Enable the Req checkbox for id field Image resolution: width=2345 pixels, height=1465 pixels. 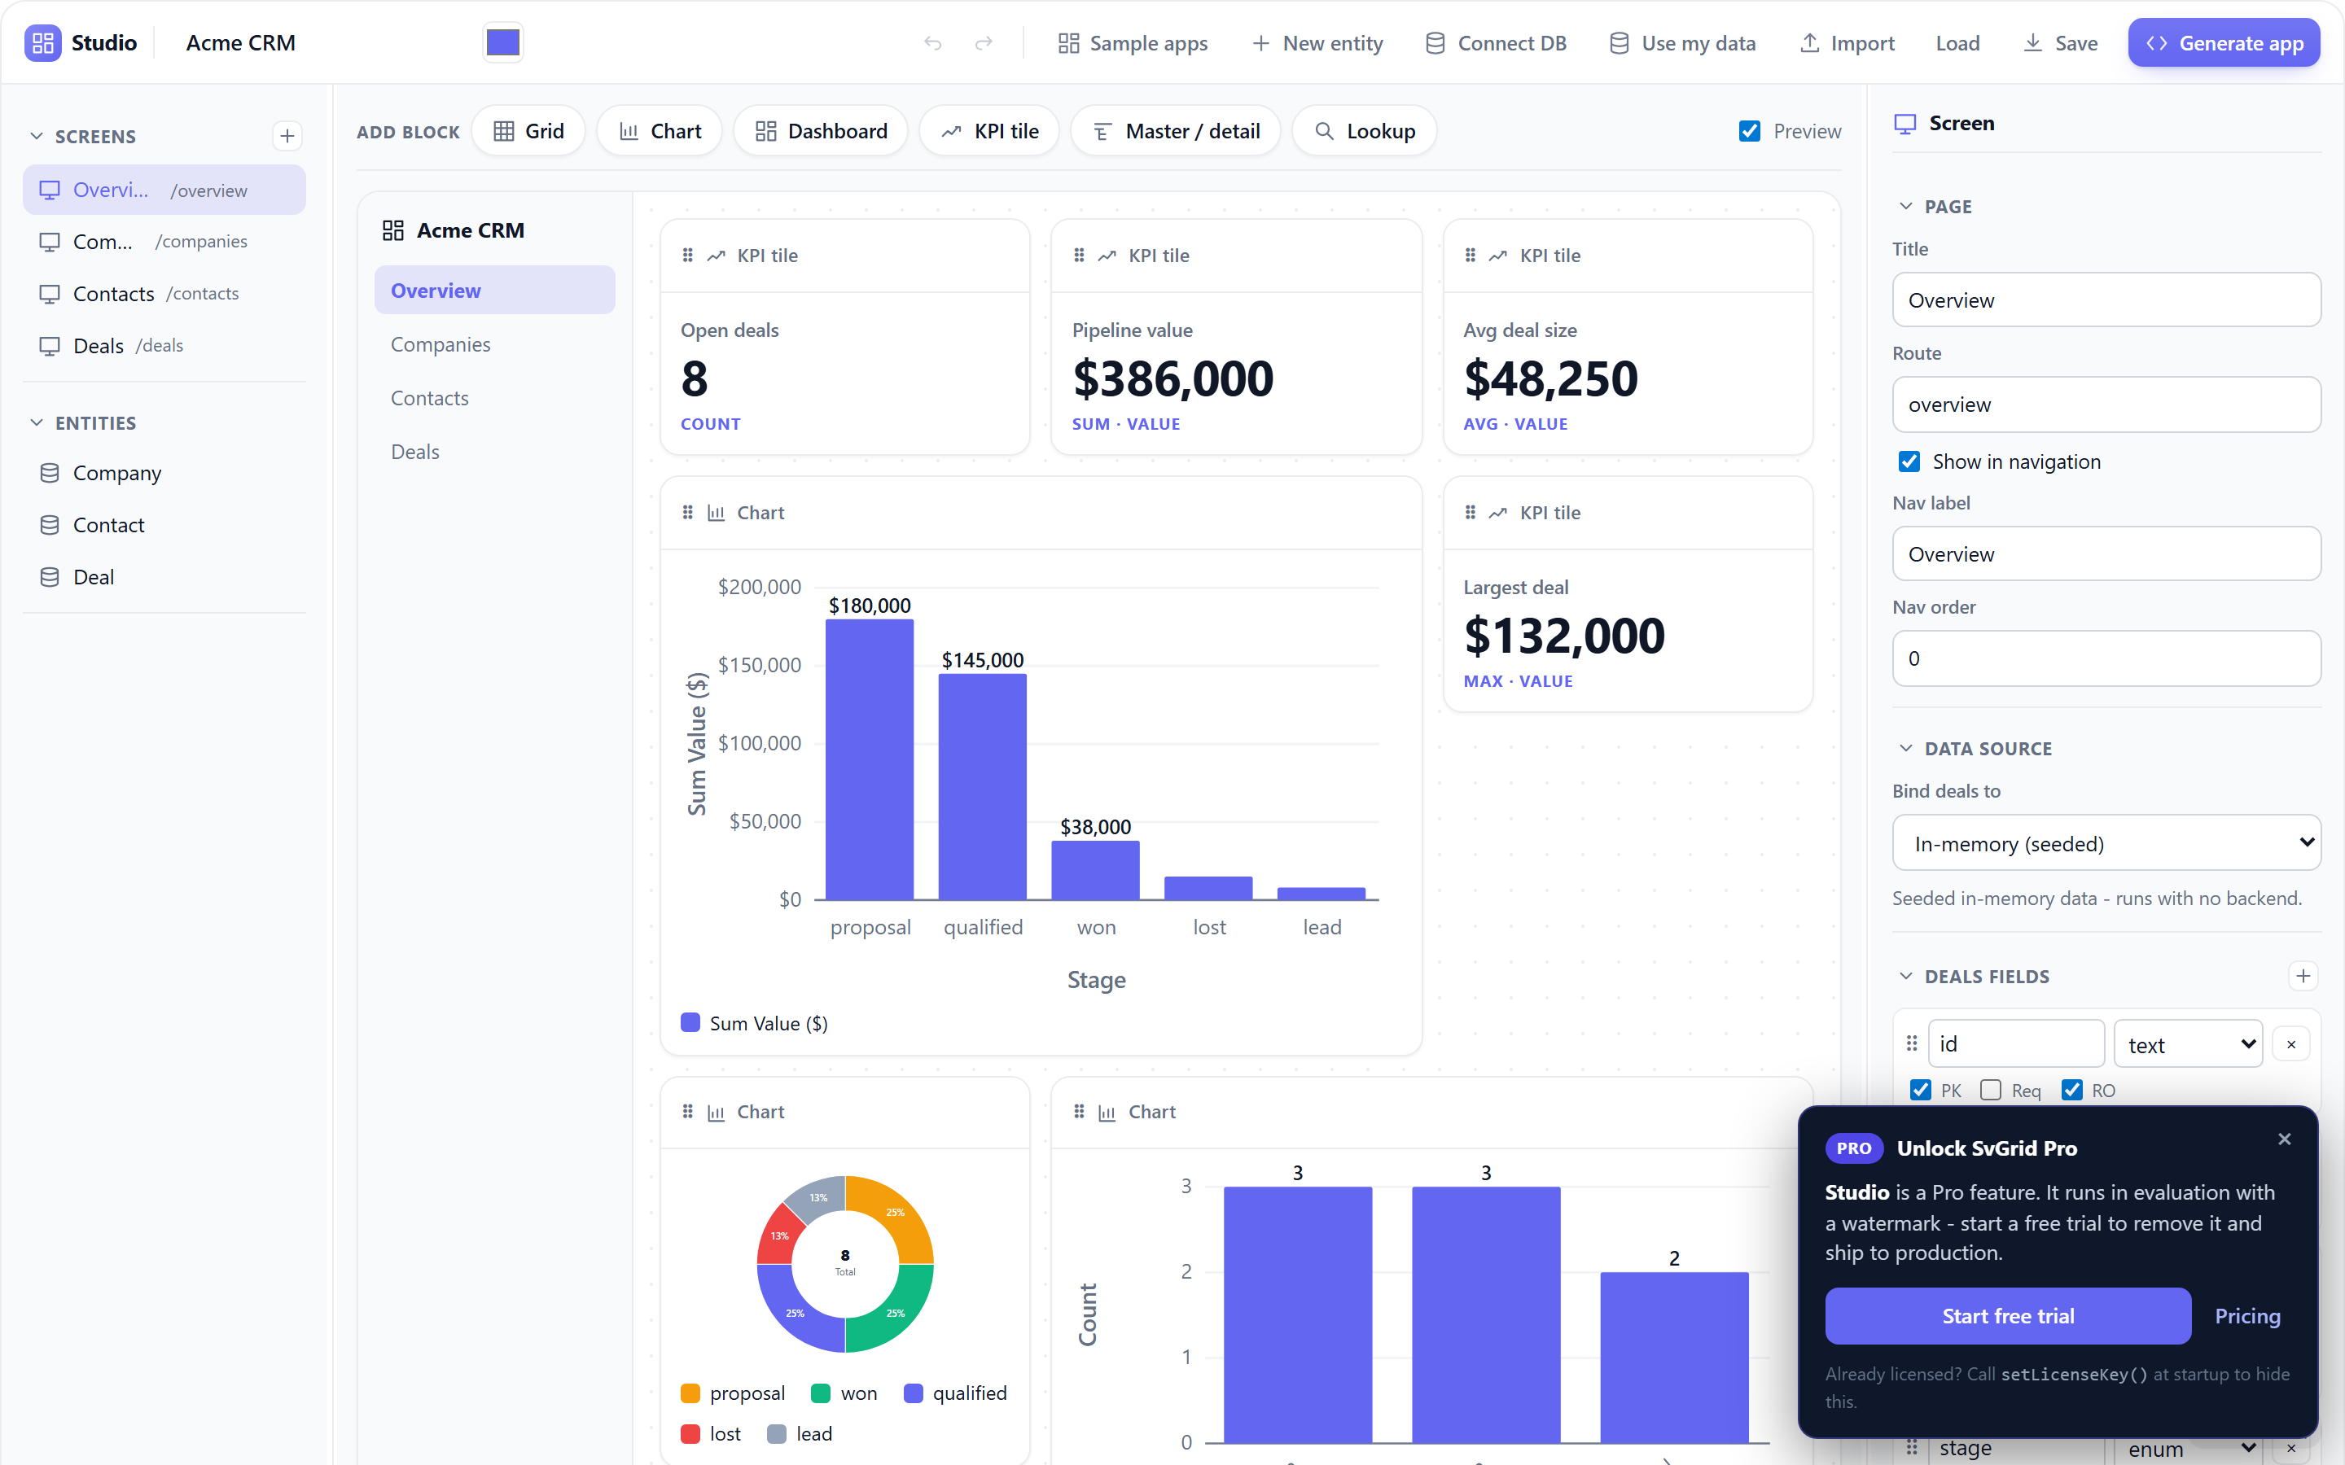point(1990,1090)
